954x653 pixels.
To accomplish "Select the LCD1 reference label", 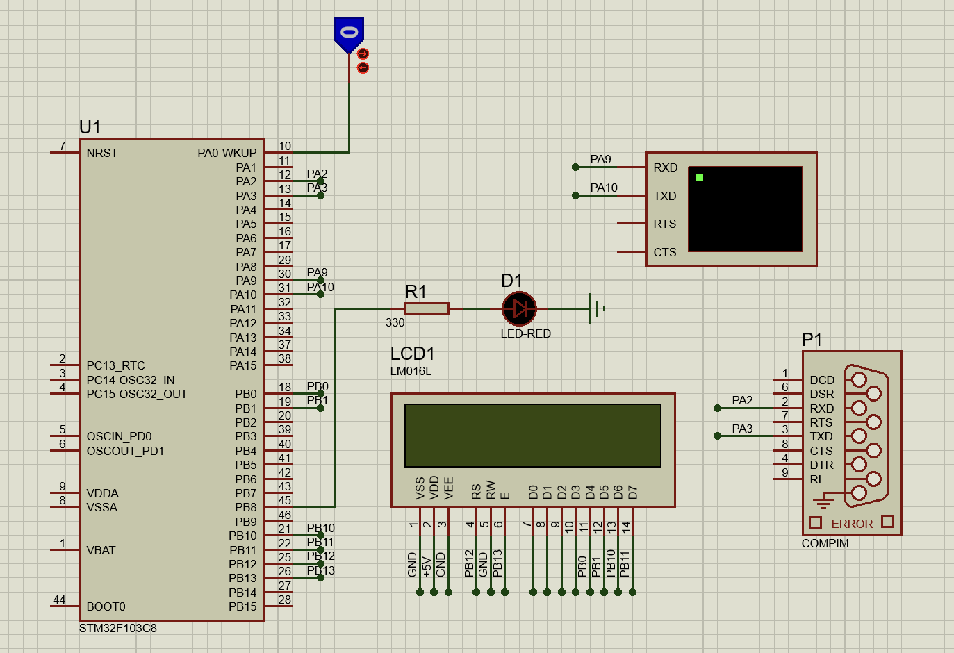I will (412, 354).
